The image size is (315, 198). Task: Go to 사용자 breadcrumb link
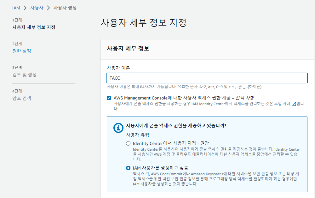[x=37, y=8]
